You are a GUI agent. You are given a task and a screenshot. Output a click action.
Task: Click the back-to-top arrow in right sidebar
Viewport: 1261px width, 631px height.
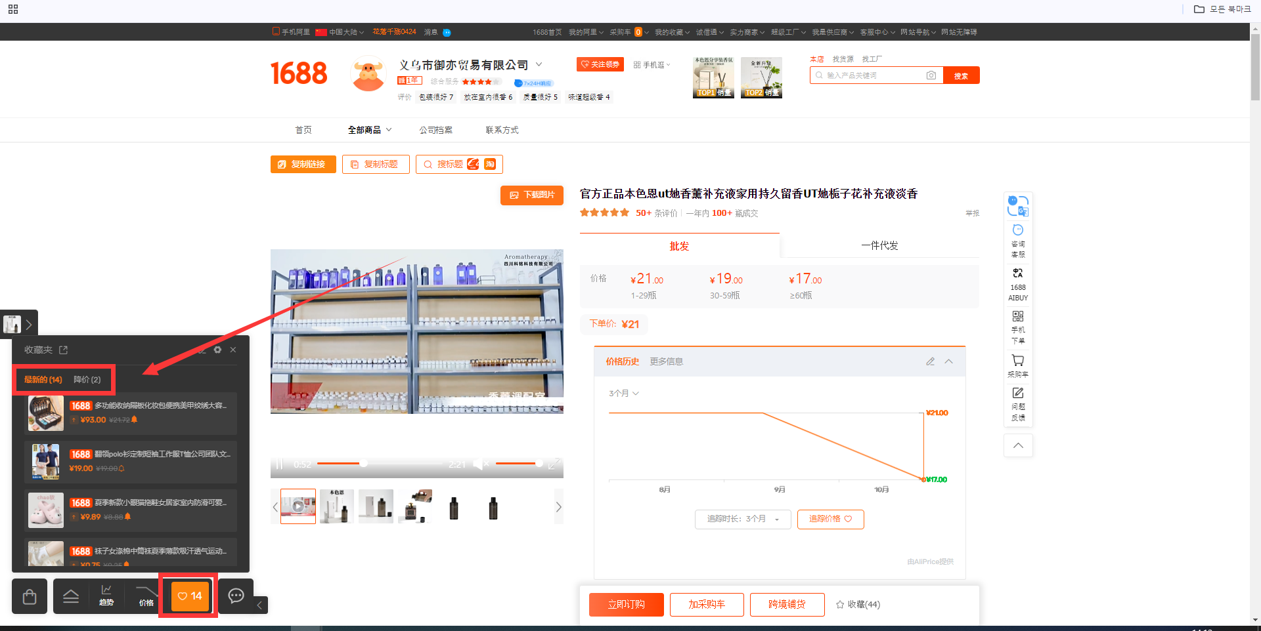(1018, 445)
